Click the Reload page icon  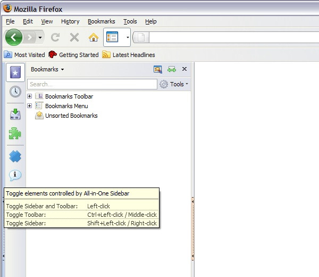[55, 37]
